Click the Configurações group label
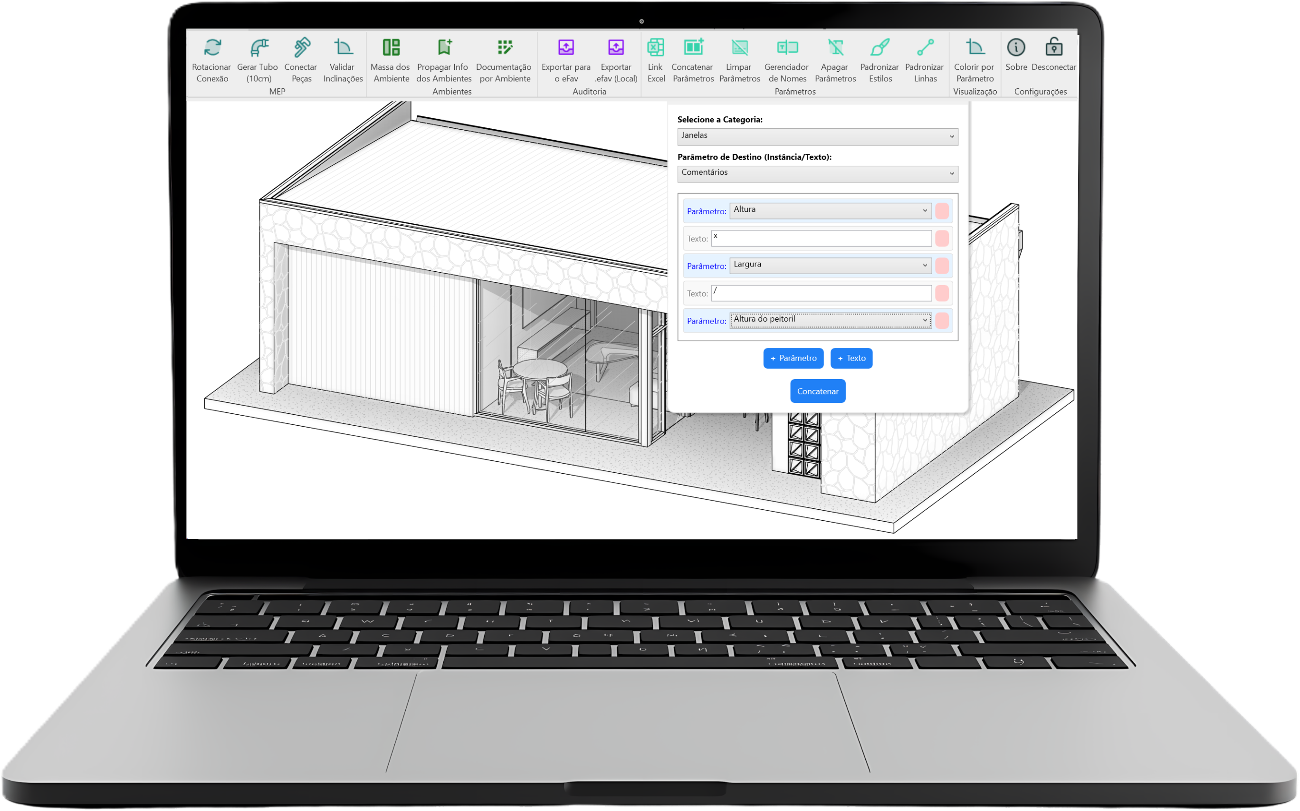The height and width of the screenshot is (811, 1300). [1041, 92]
